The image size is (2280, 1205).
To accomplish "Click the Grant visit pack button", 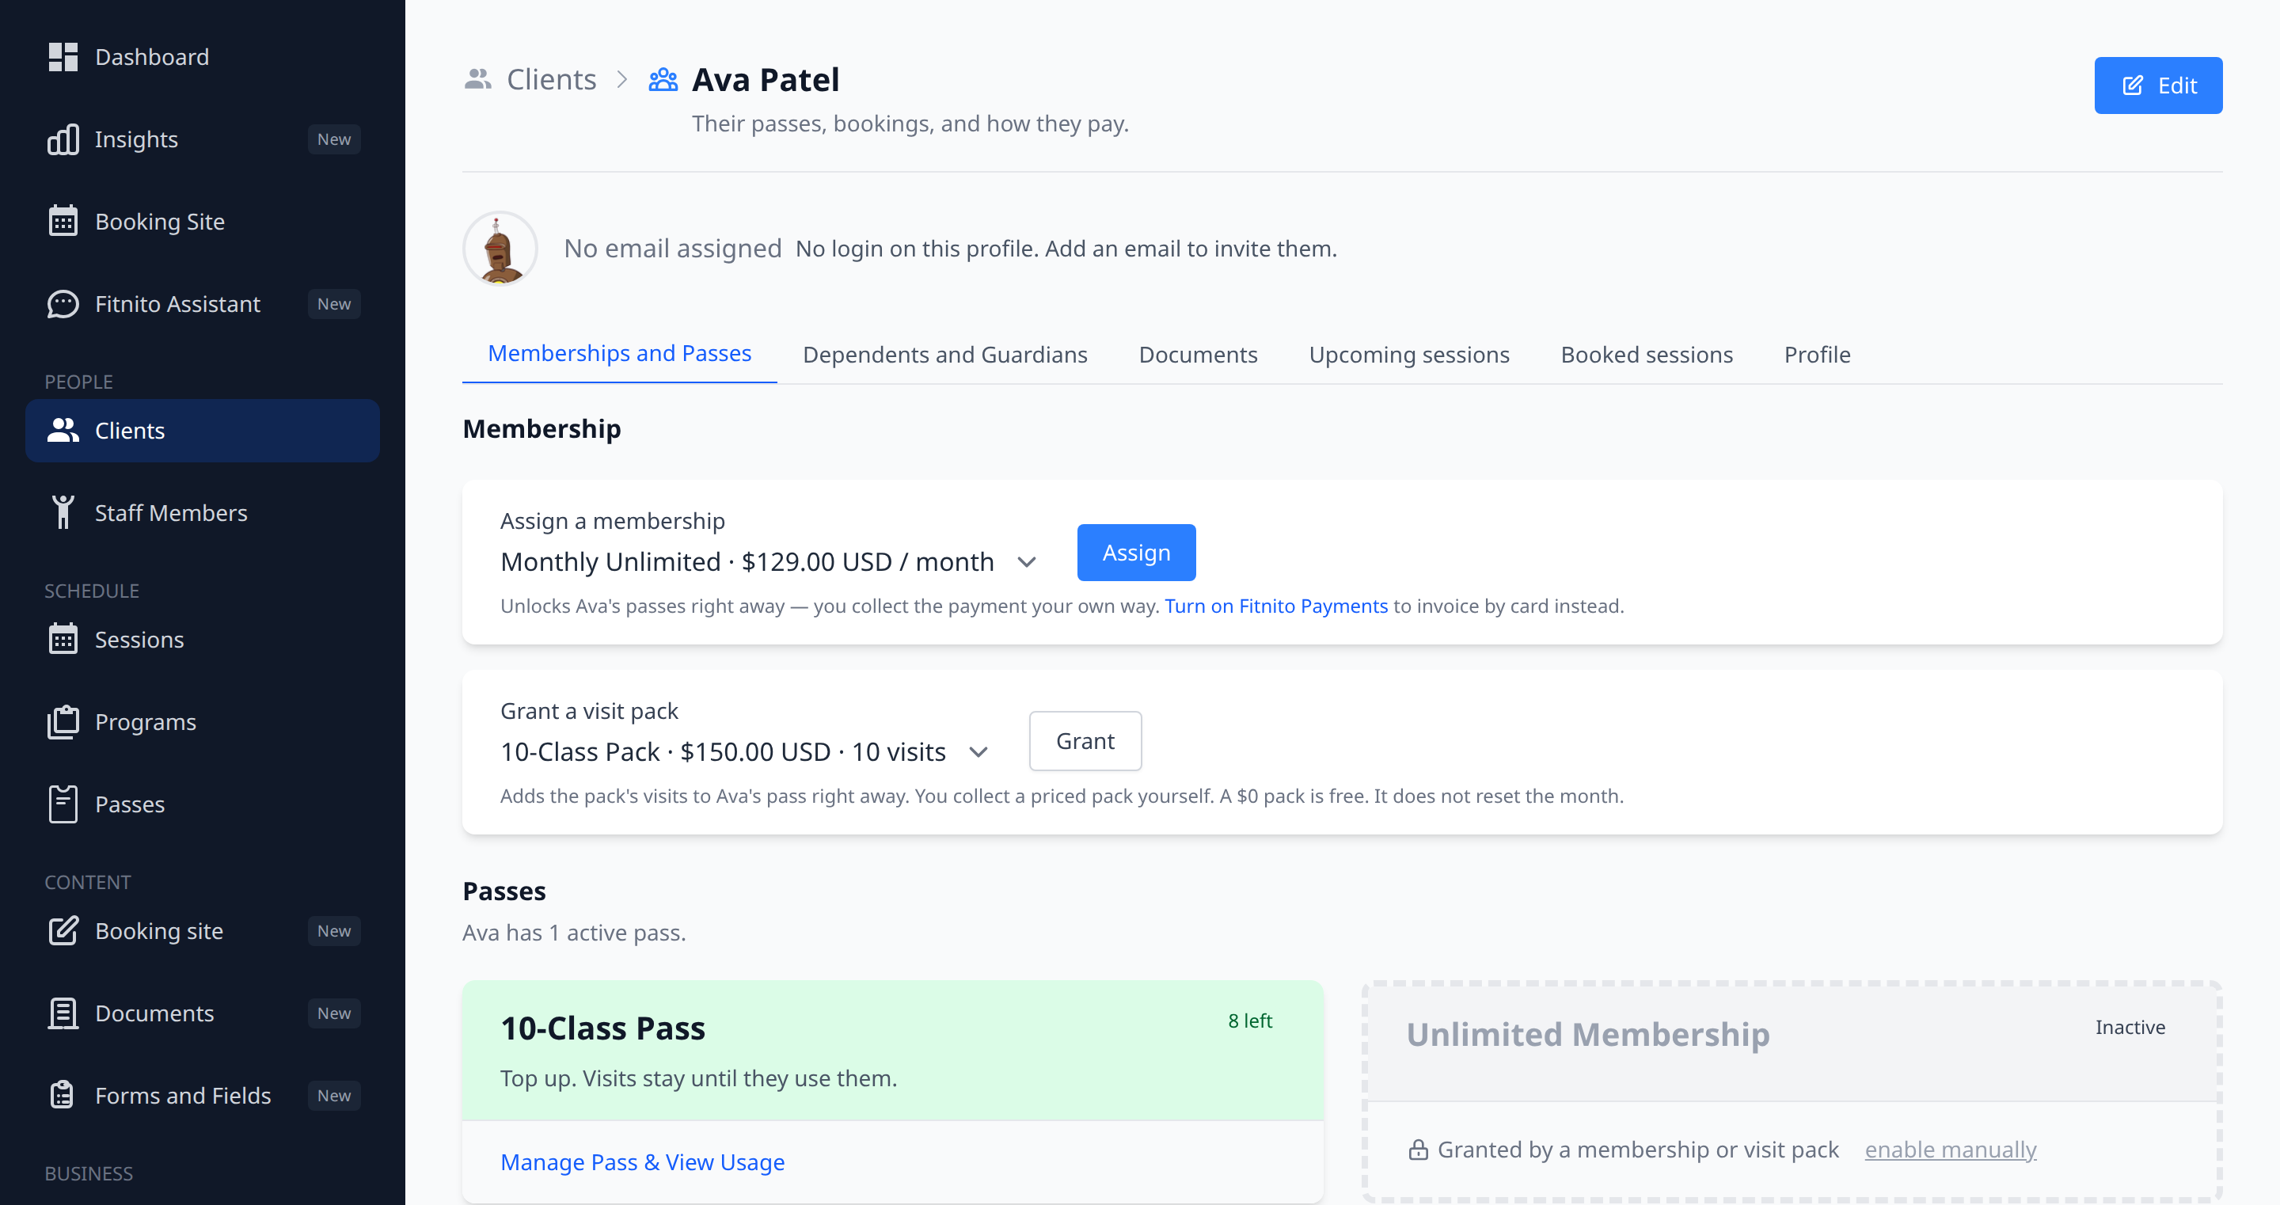I will 1085,741.
